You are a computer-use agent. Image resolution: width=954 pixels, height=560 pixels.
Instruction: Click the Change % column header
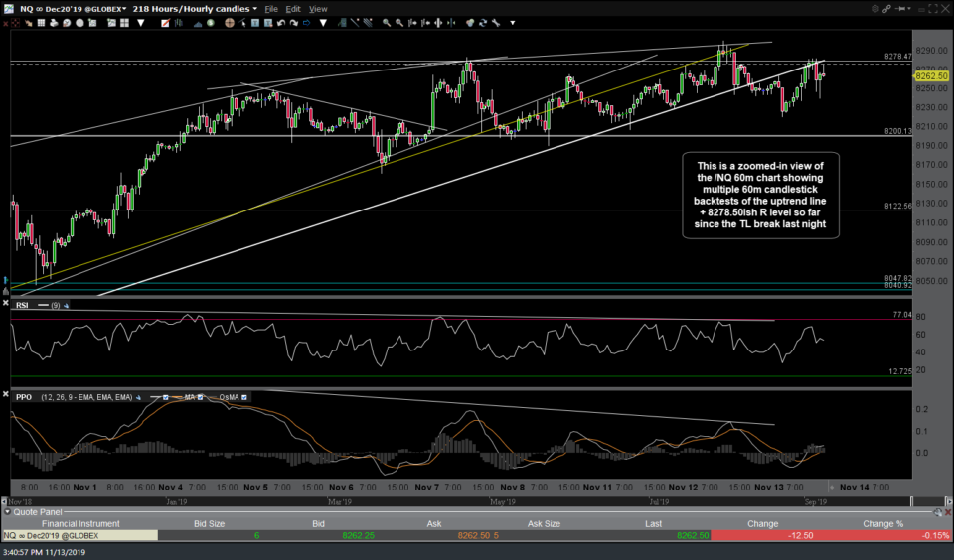pyautogui.click(x=882, y=523)
